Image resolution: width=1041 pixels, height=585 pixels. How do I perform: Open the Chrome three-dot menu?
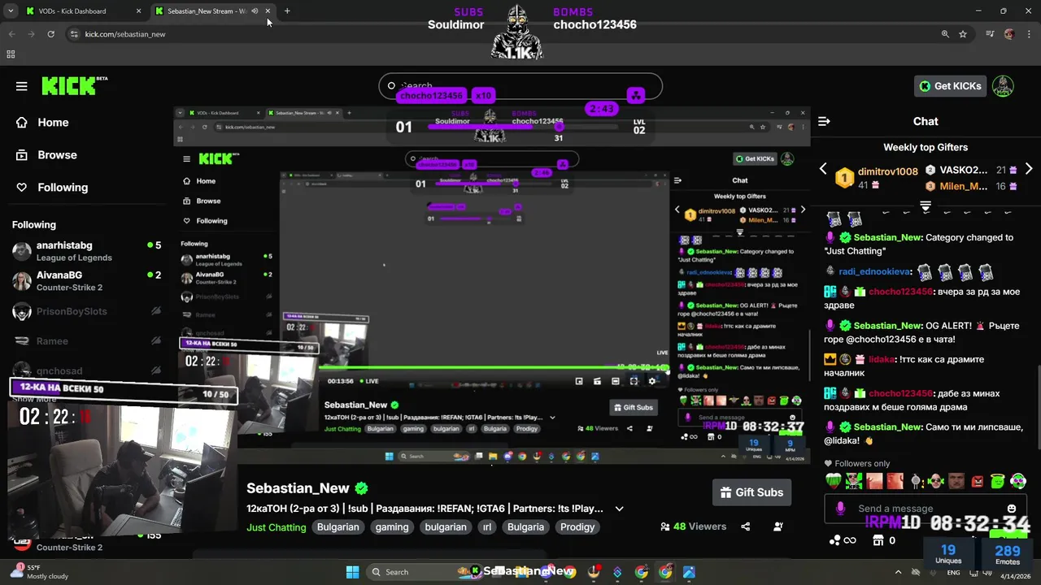(1029, 34)
